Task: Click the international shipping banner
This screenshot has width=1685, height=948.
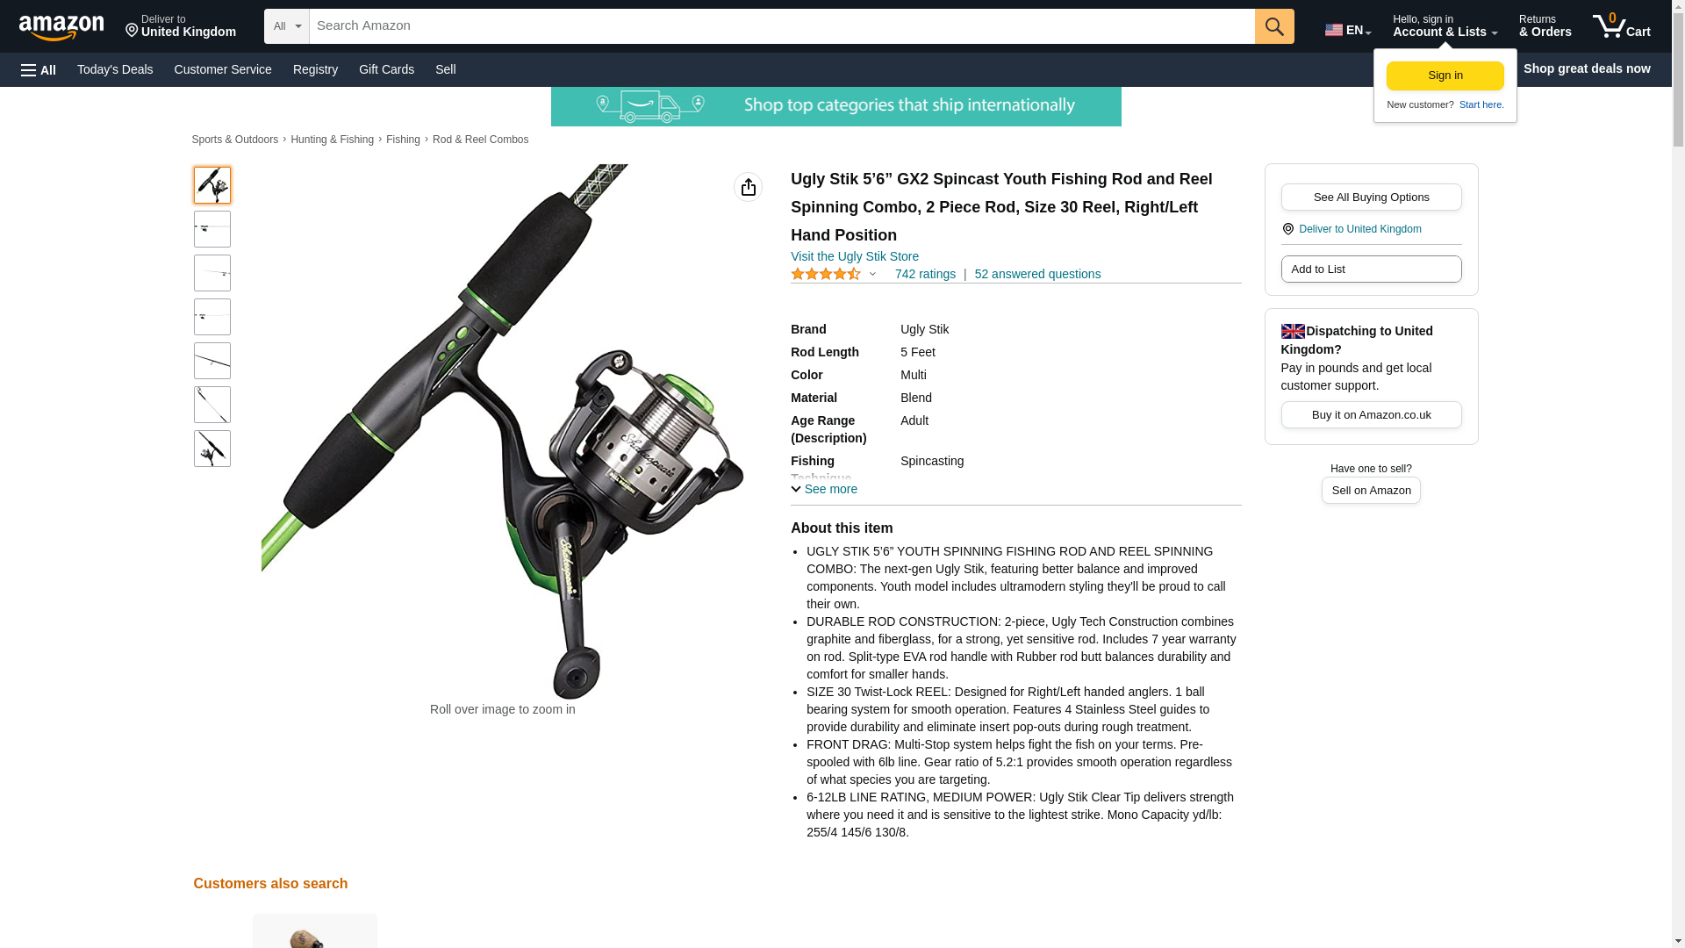Action: click(835, 106)
